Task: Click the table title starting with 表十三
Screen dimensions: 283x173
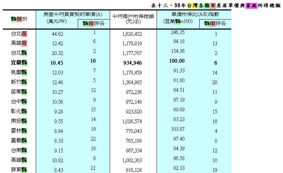Action: coord(216,6)
